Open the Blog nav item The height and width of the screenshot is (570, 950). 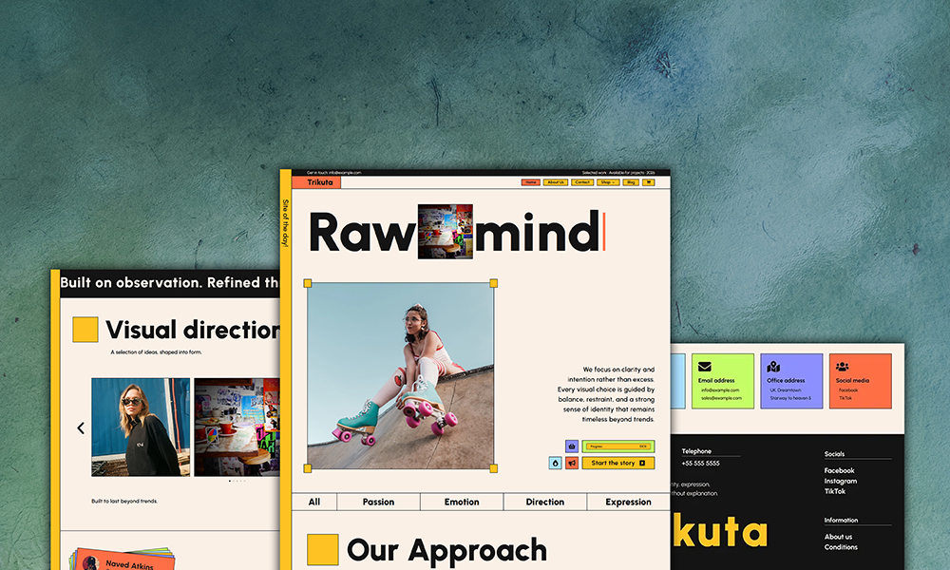point(631,182)
